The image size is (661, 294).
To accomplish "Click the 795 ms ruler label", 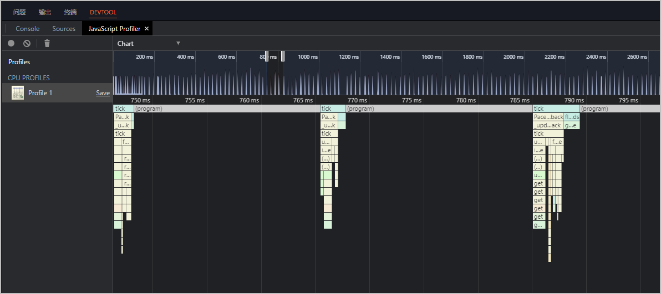I will coord(628,100).
